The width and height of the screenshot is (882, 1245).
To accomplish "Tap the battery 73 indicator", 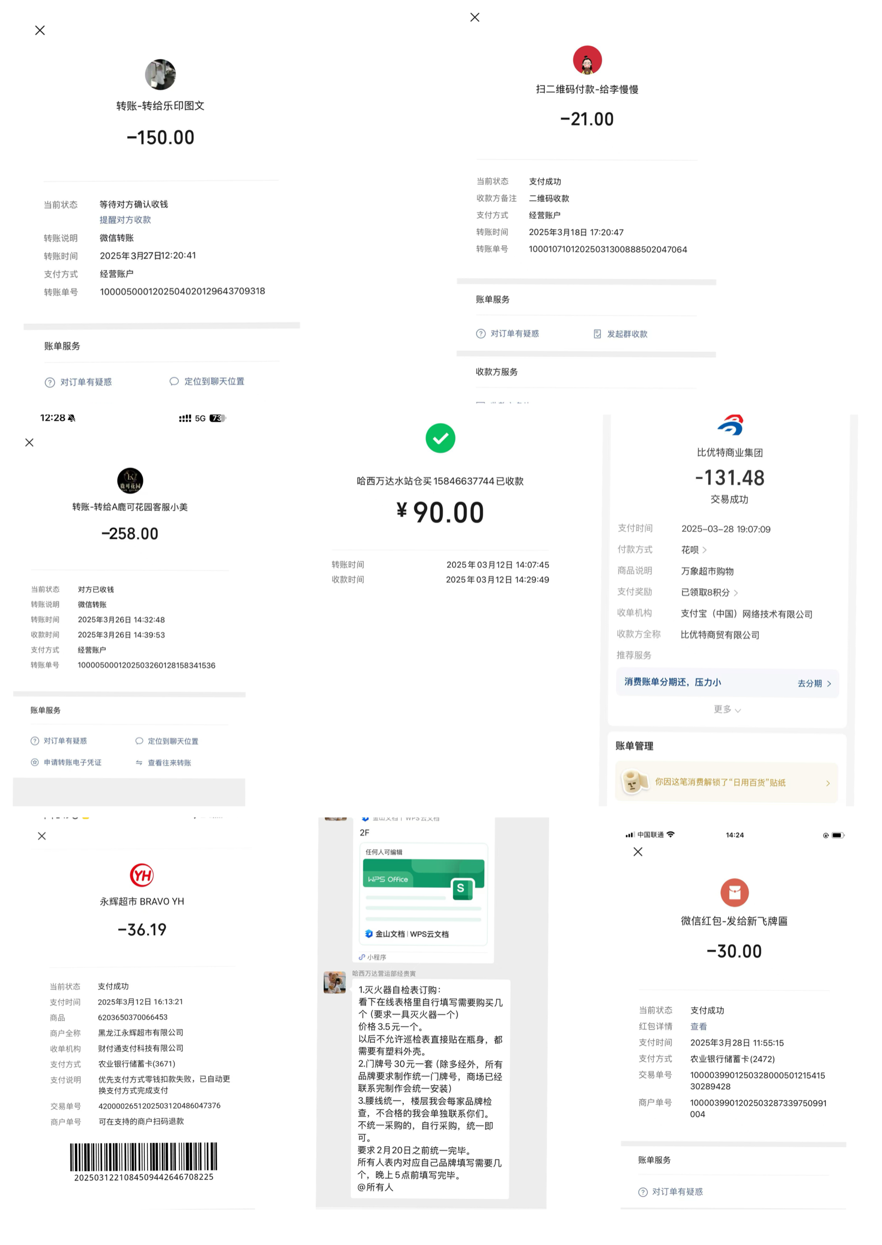I will (217, 418).
